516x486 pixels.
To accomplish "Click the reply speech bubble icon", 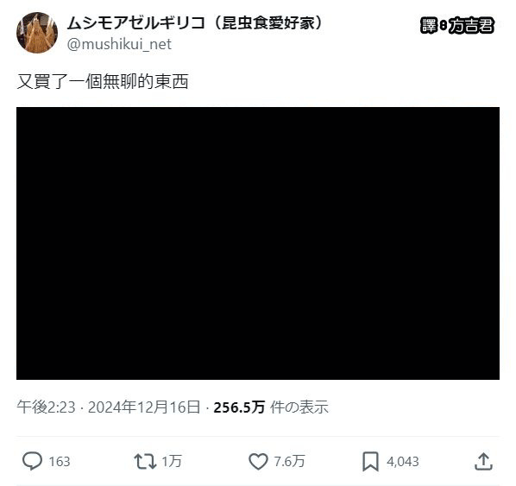I will click(x=32, y=461).
